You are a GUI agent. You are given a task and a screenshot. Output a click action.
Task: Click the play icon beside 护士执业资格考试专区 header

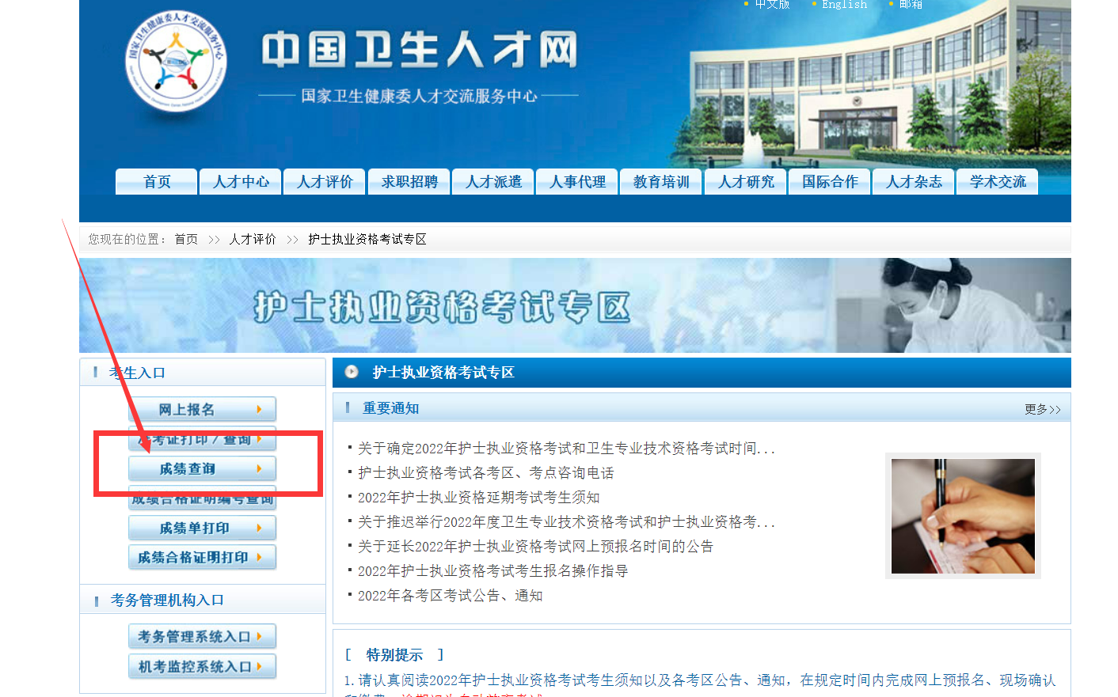point(352,372)
